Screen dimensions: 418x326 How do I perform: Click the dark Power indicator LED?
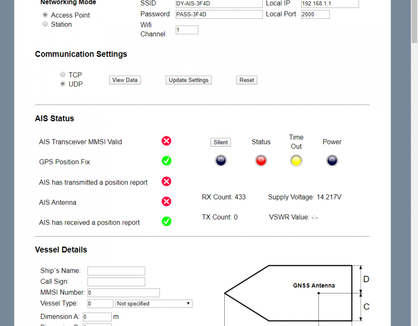332,161
